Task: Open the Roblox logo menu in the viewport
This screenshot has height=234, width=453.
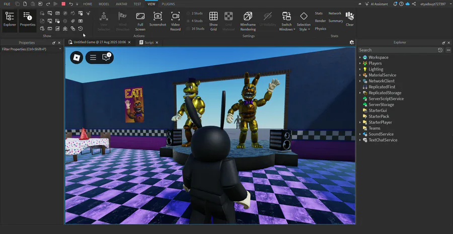Action: point(77,57)
